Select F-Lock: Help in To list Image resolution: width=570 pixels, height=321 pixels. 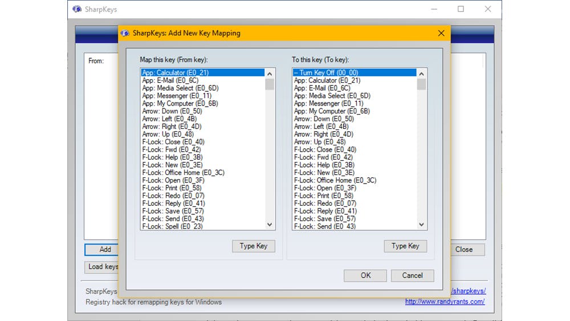click(355, 165)
